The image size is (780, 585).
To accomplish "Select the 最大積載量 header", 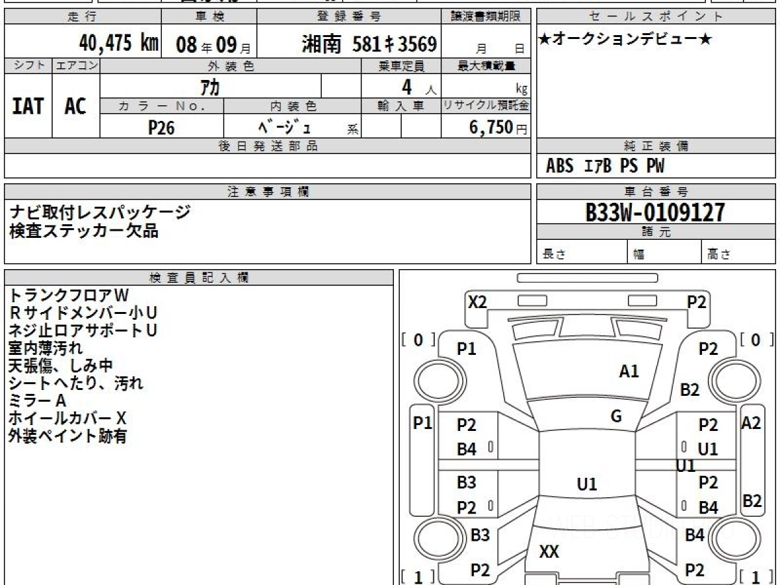I will click(486, 66).
